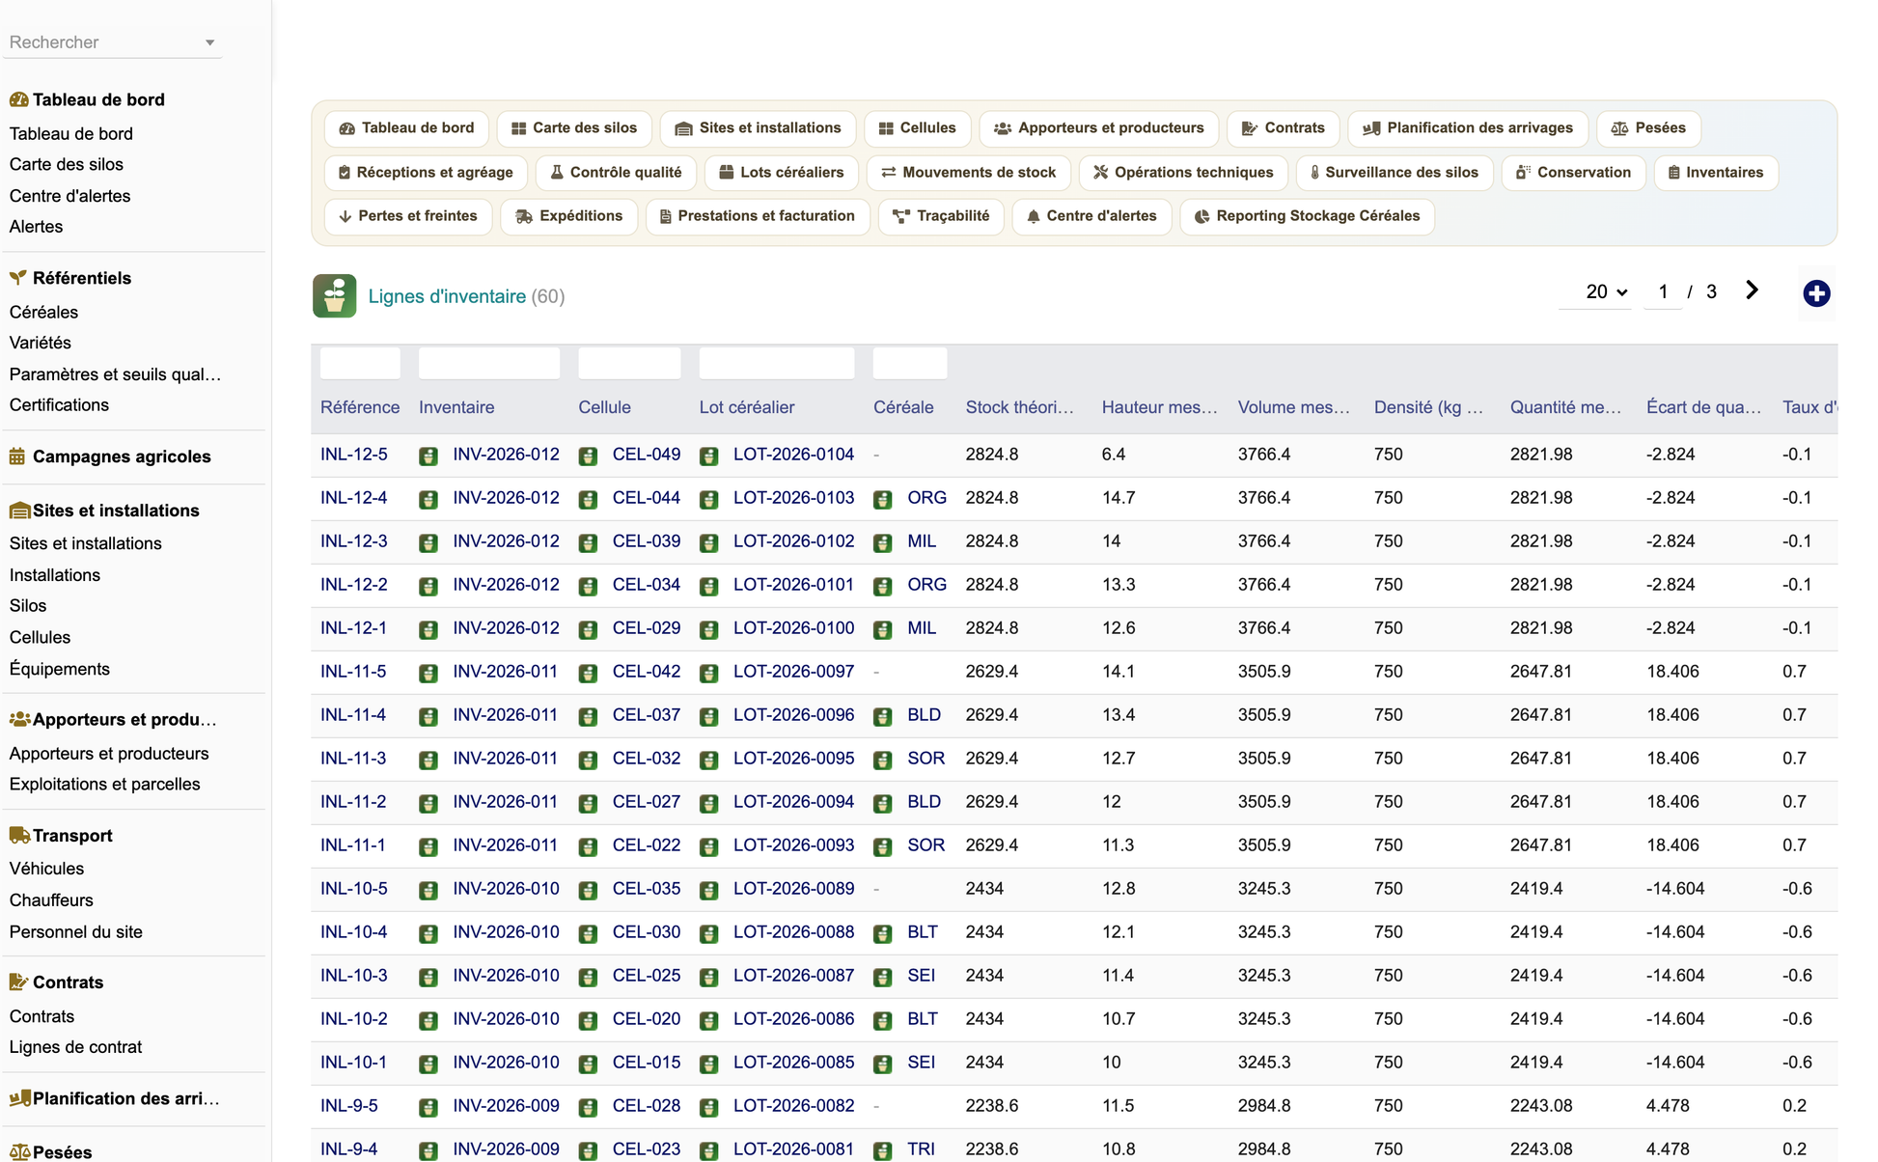Open the Pertes et freintes tab
Image resolution: width=1878 pixels, height=1162 pixels.
click(x=408, y=216)
